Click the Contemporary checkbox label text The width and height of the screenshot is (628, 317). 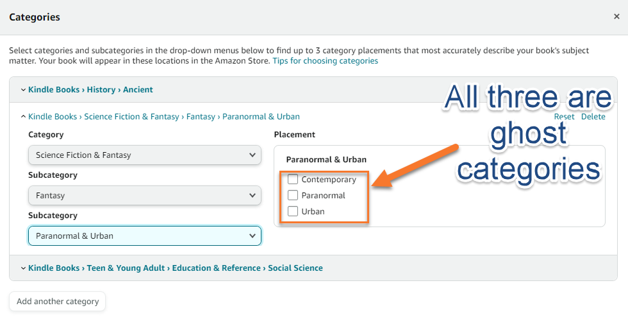(x=329, y=180)
